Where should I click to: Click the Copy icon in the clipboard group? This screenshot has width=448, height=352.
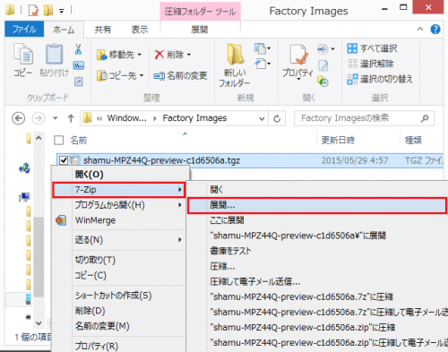23,54
